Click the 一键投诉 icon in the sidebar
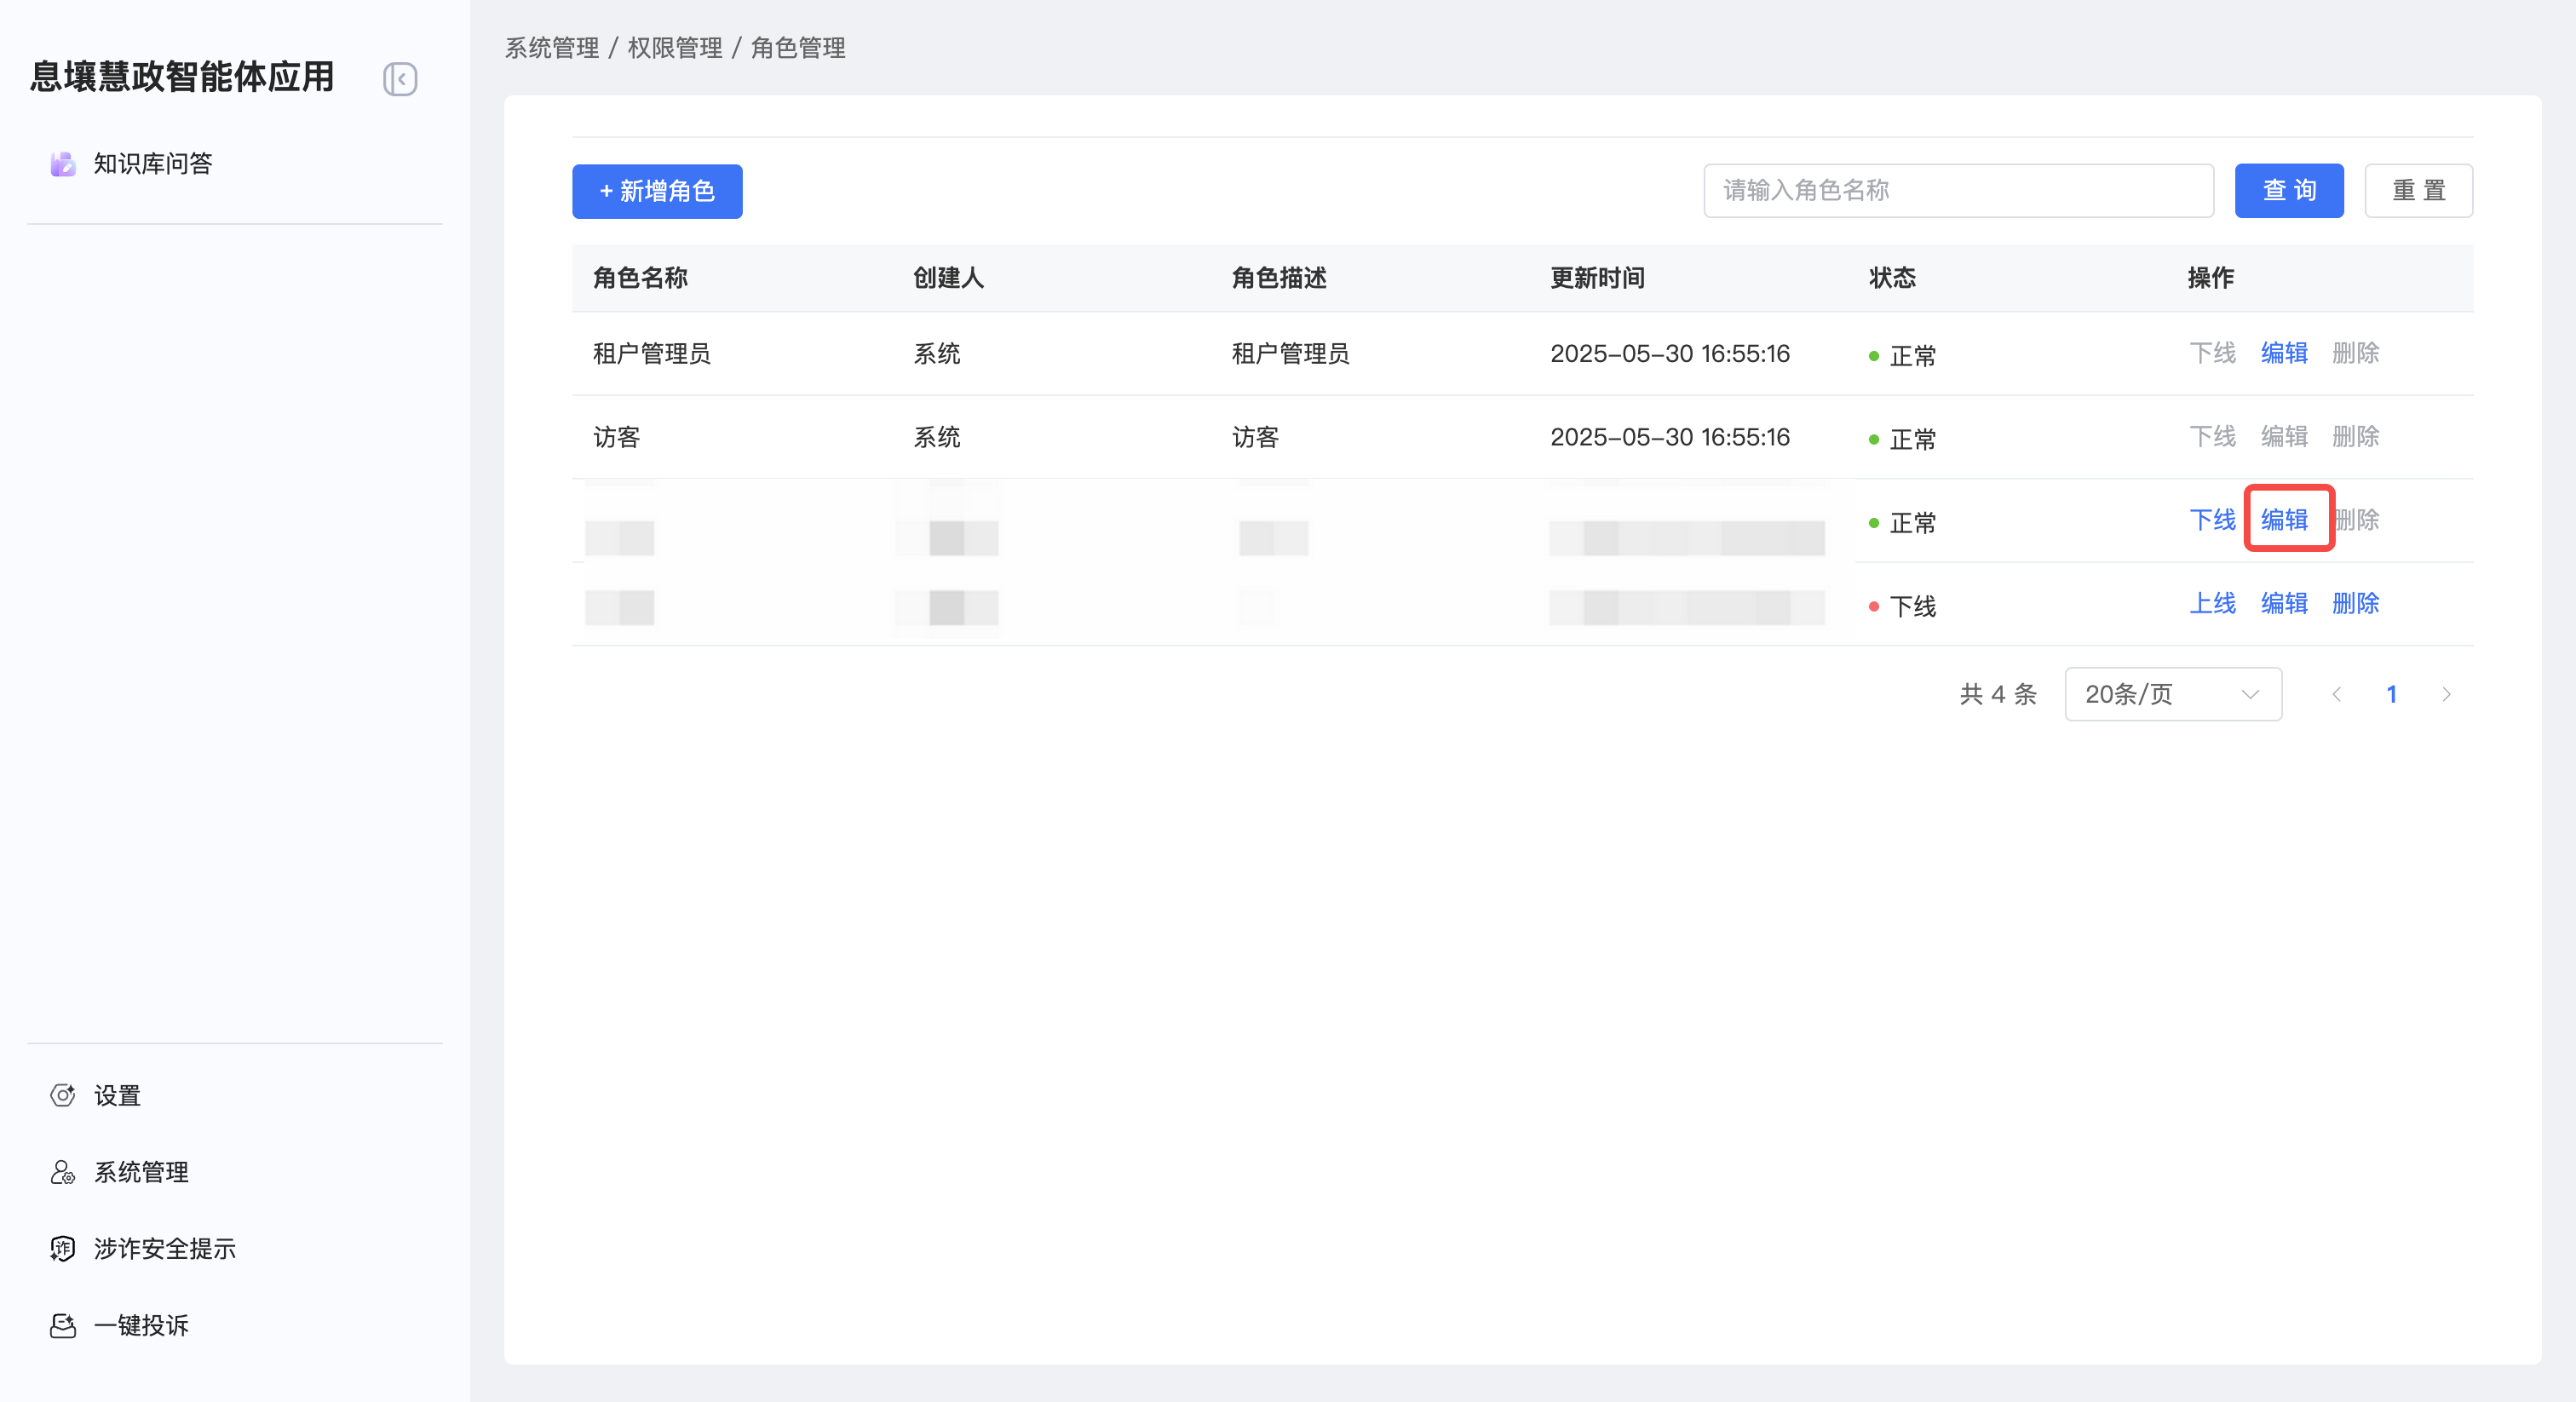Viewport: 2576px width, 1402px height. [x=63, y=1325]
